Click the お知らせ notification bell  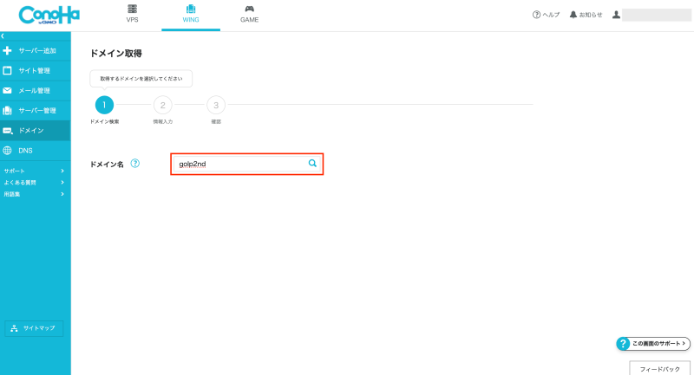(x=586, y=15)
